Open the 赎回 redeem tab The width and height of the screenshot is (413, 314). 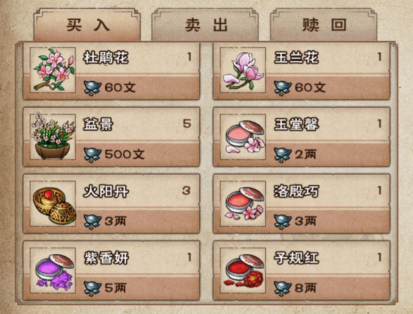[324, 25]
